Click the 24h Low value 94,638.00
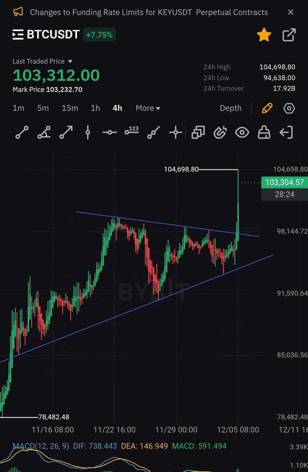 point(279,78)
